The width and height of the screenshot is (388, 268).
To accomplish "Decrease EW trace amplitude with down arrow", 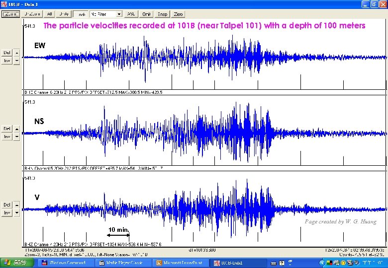I will (16, 61).
